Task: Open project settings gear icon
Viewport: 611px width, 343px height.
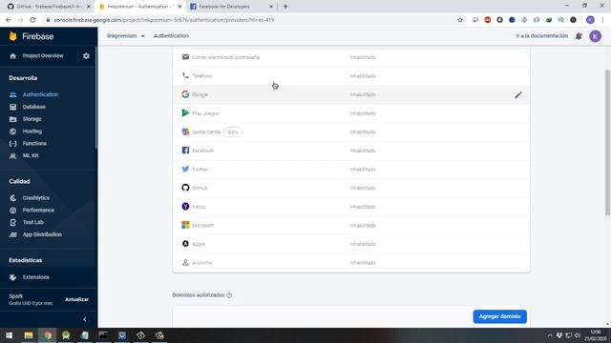Action: pyautogui.click(x=86, y=56)
